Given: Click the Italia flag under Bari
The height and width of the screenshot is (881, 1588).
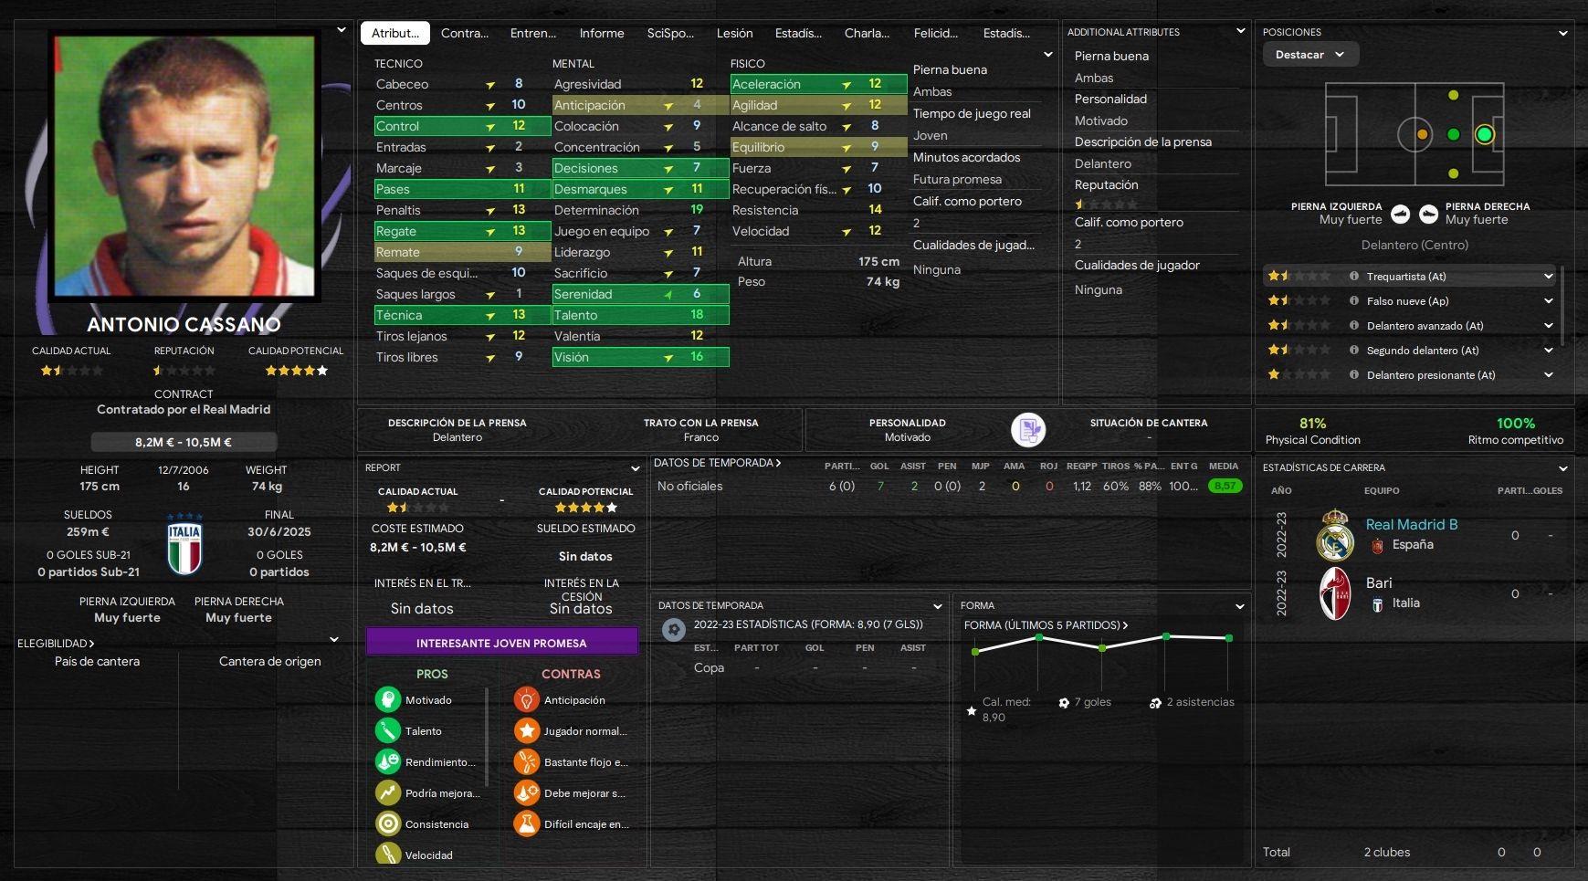Looking at the screenshot, I should click(x=1377, y=603).
